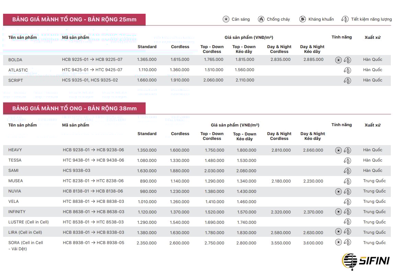Click the LIRA (Cell in Cell) product name
The image size is (395, 275).
pyautogui.click(x=25, y=232)
